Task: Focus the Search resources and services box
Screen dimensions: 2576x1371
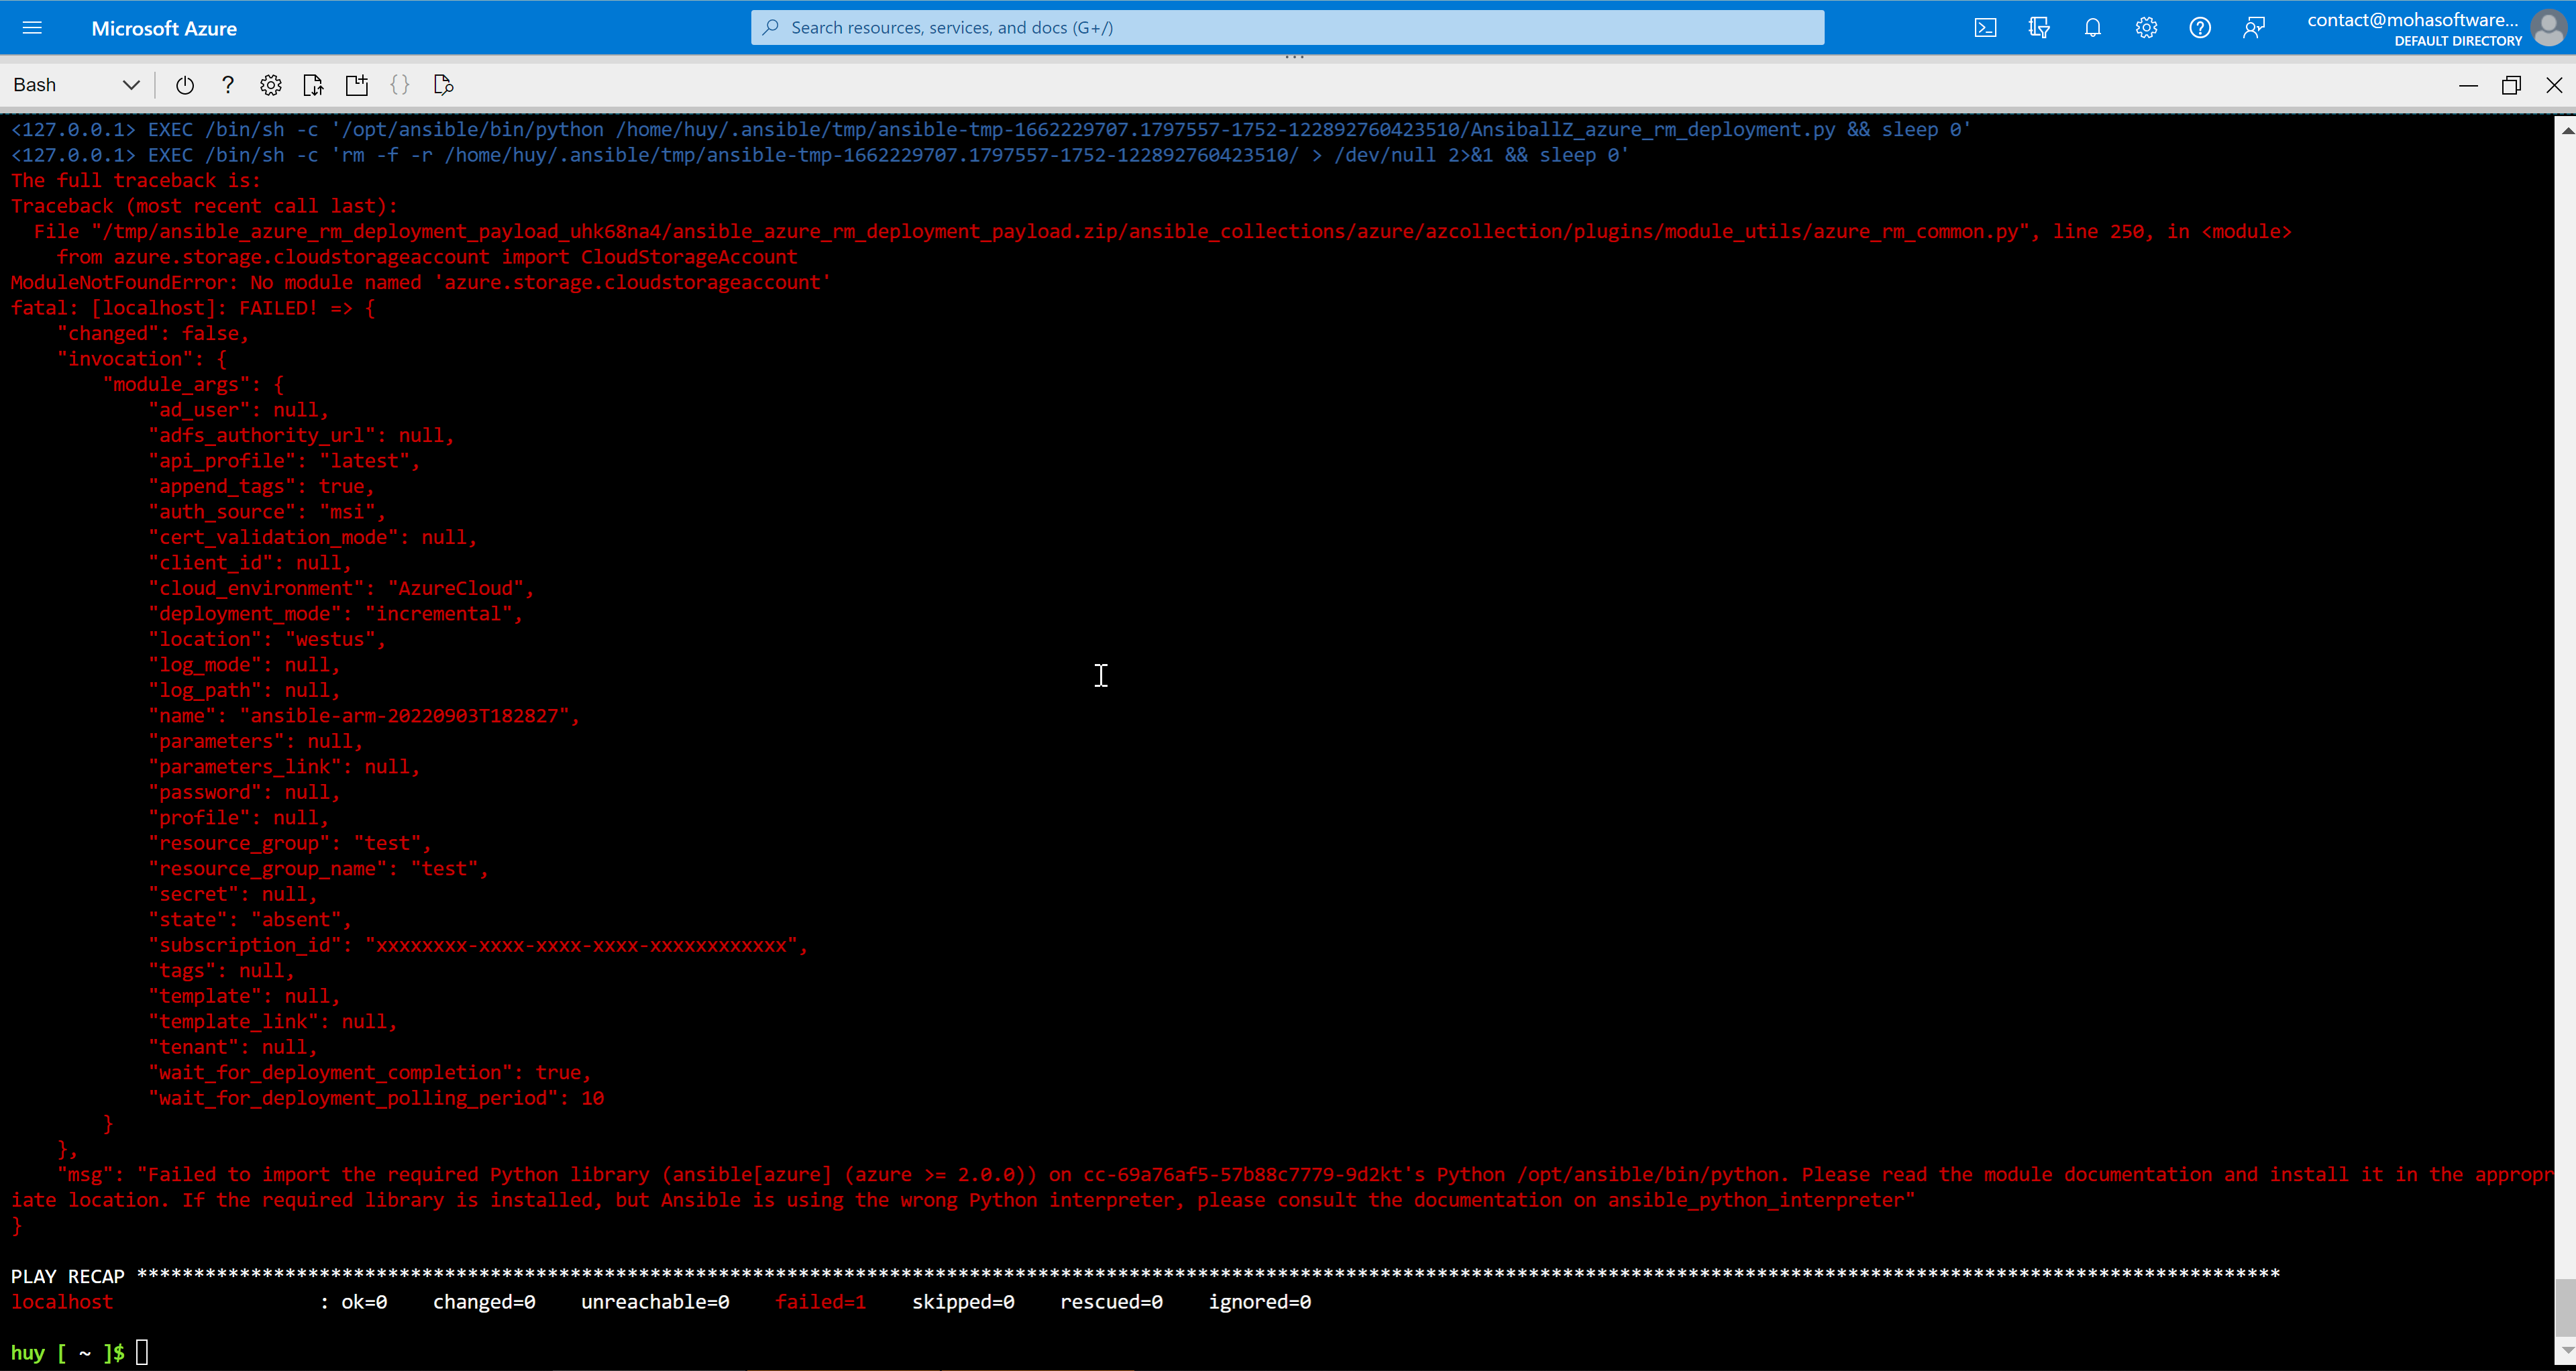Action: pos(1287,28)
